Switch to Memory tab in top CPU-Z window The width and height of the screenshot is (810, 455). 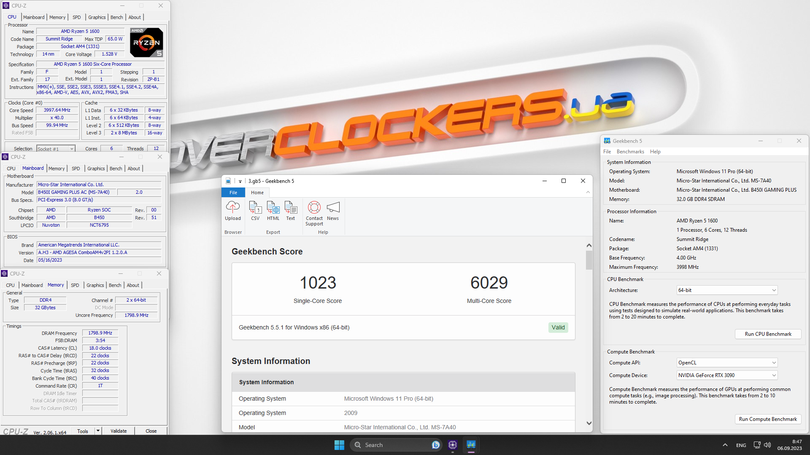[x=57, y=17]
